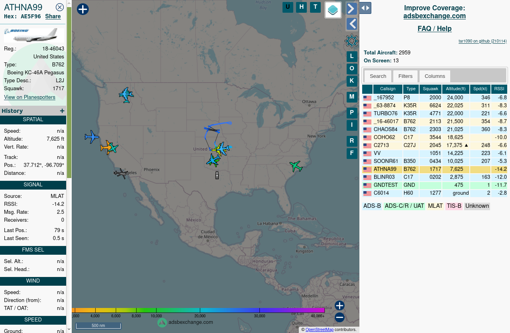Open the OpenStreetMap attribution link
This screenshot has width=510, height=333.
coord(319,330)
